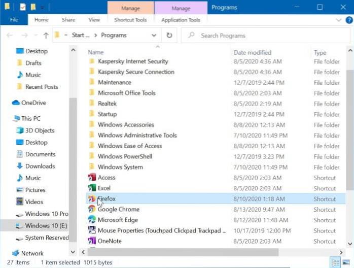Select the Access shortcut icon

[x=92, y=178]
